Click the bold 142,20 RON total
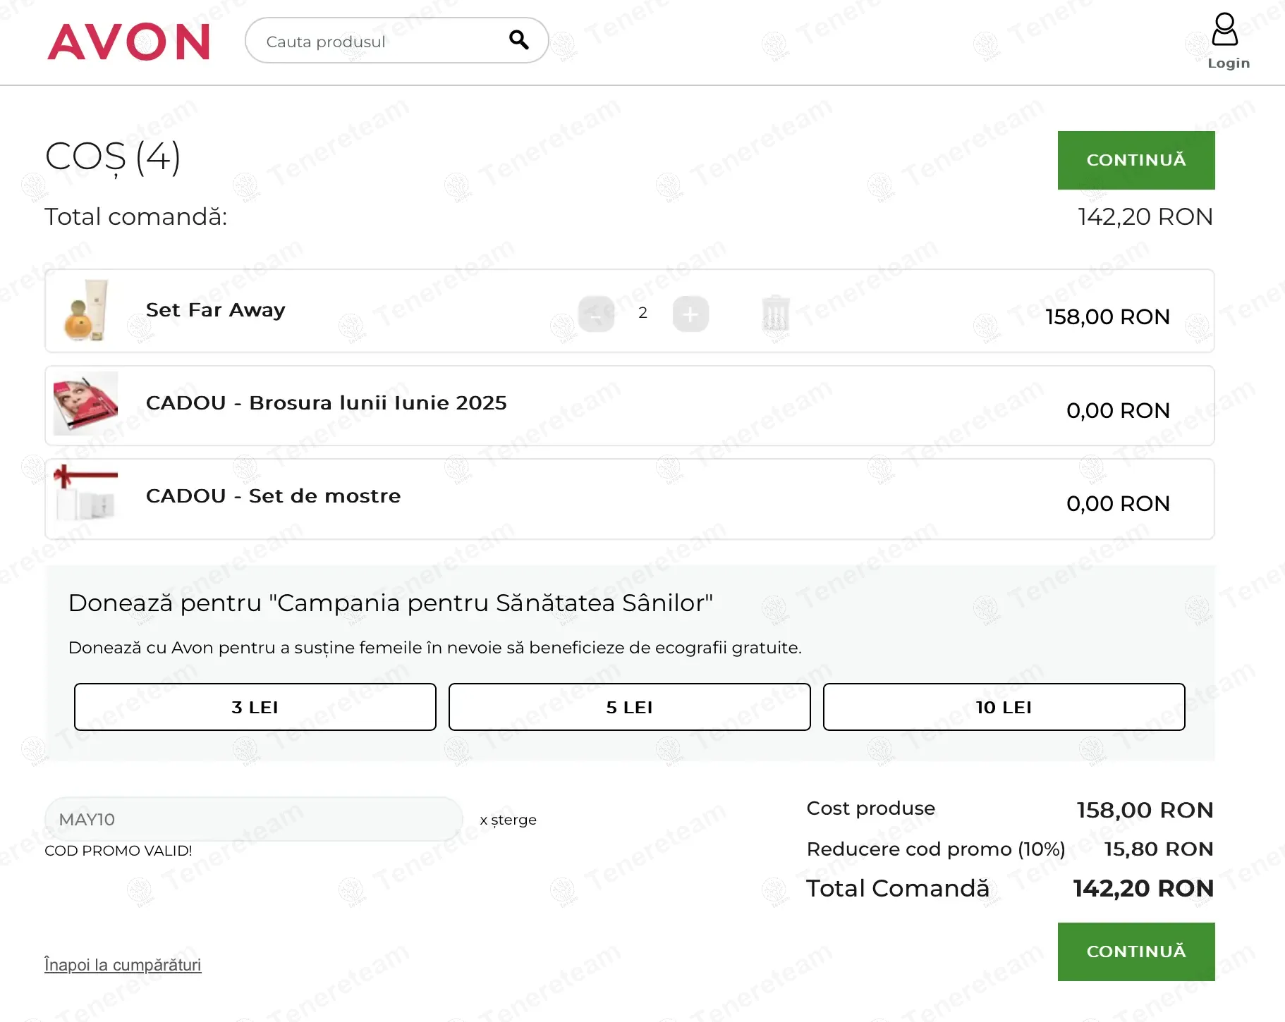The image size is (1285, 1022). pos(1143,889)
